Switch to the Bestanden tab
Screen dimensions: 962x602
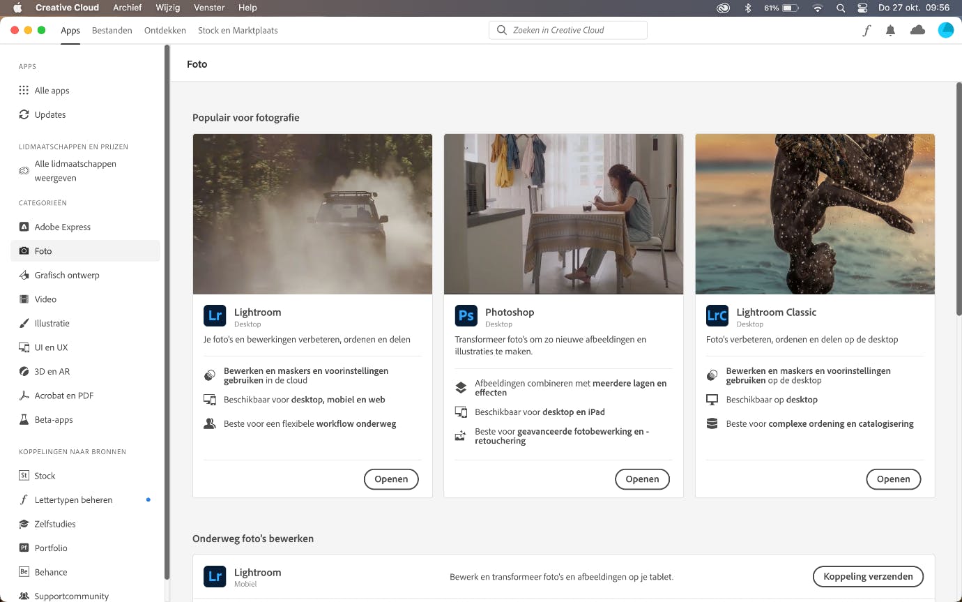pyautogui.click(x=112, y=31)
